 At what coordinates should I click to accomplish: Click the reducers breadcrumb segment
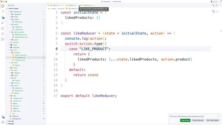(x=61, y=9)
